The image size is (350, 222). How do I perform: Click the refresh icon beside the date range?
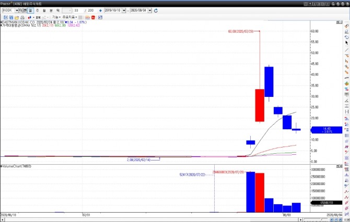156,10
